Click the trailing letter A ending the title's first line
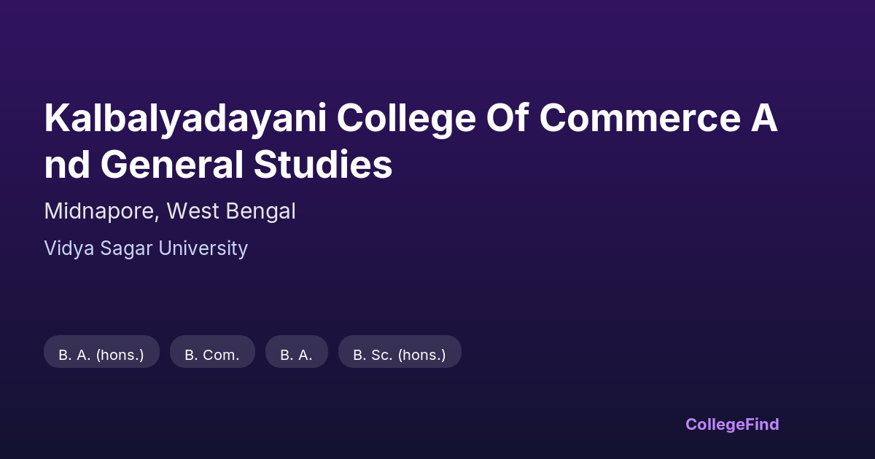The height and width of the screenshot is (459, 875). 765,119
